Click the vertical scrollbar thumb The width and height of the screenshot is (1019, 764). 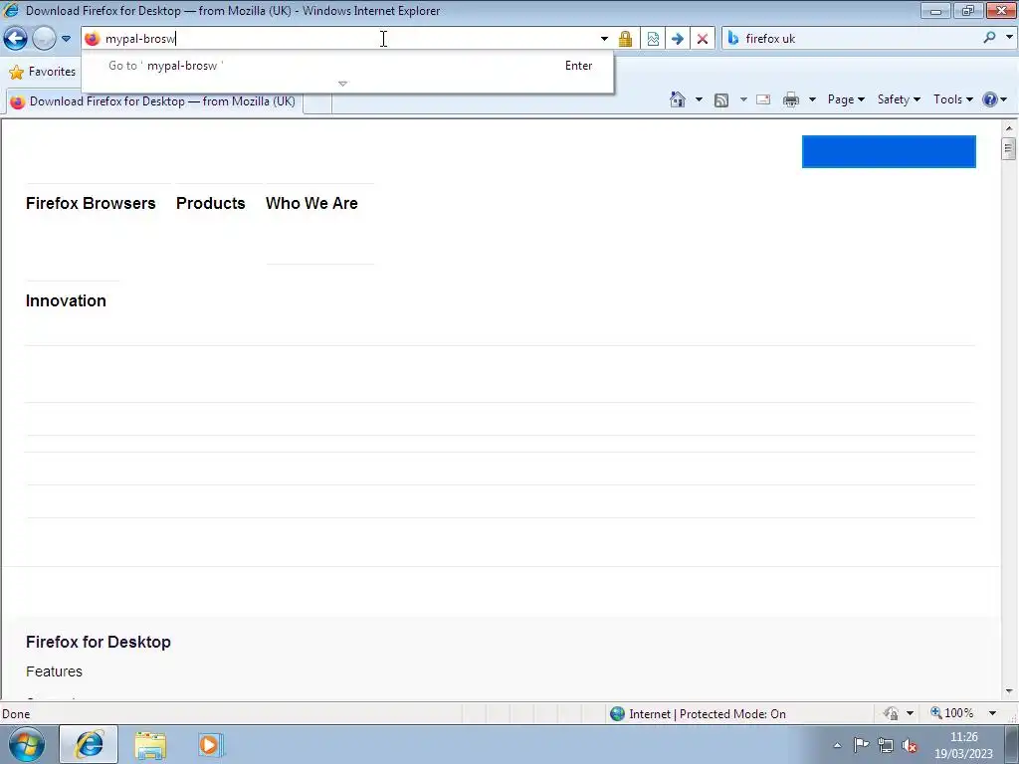click(x=1009, y=149)
